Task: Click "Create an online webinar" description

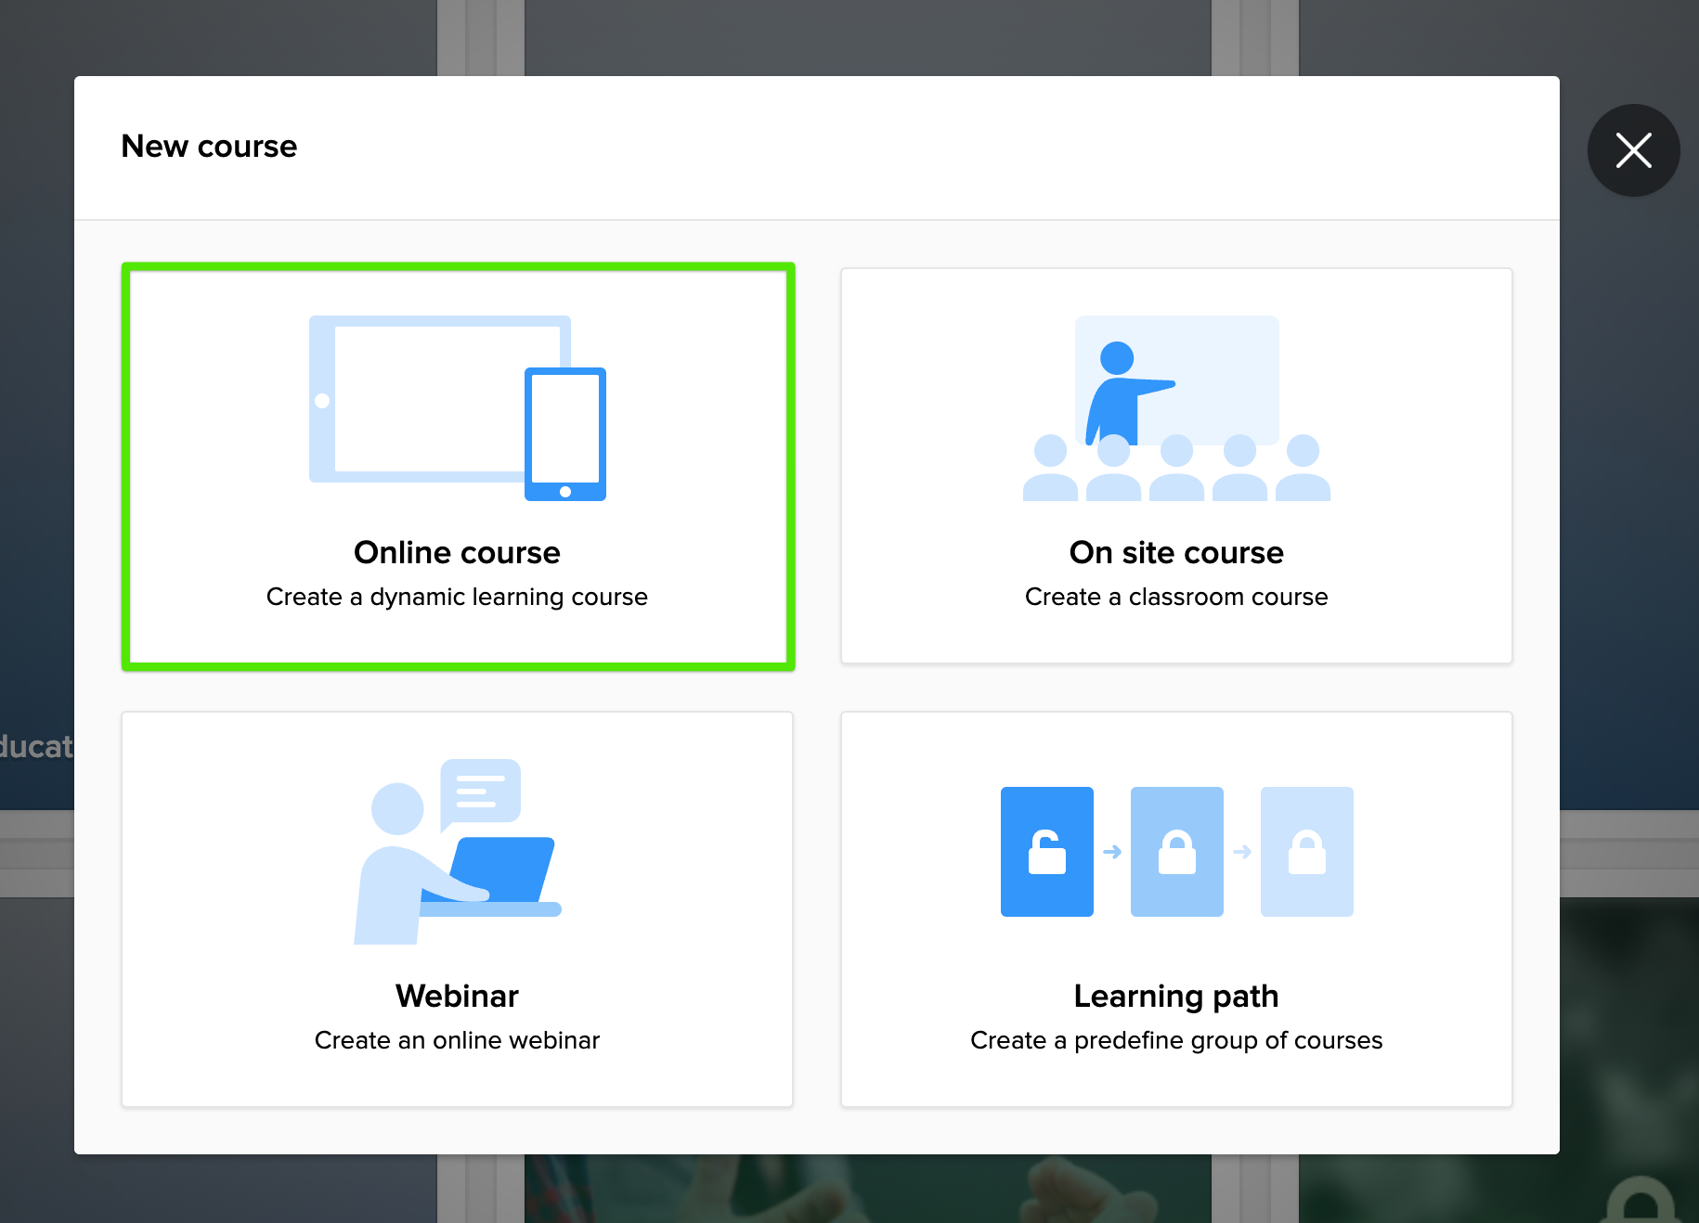Action: [457, 1040]
